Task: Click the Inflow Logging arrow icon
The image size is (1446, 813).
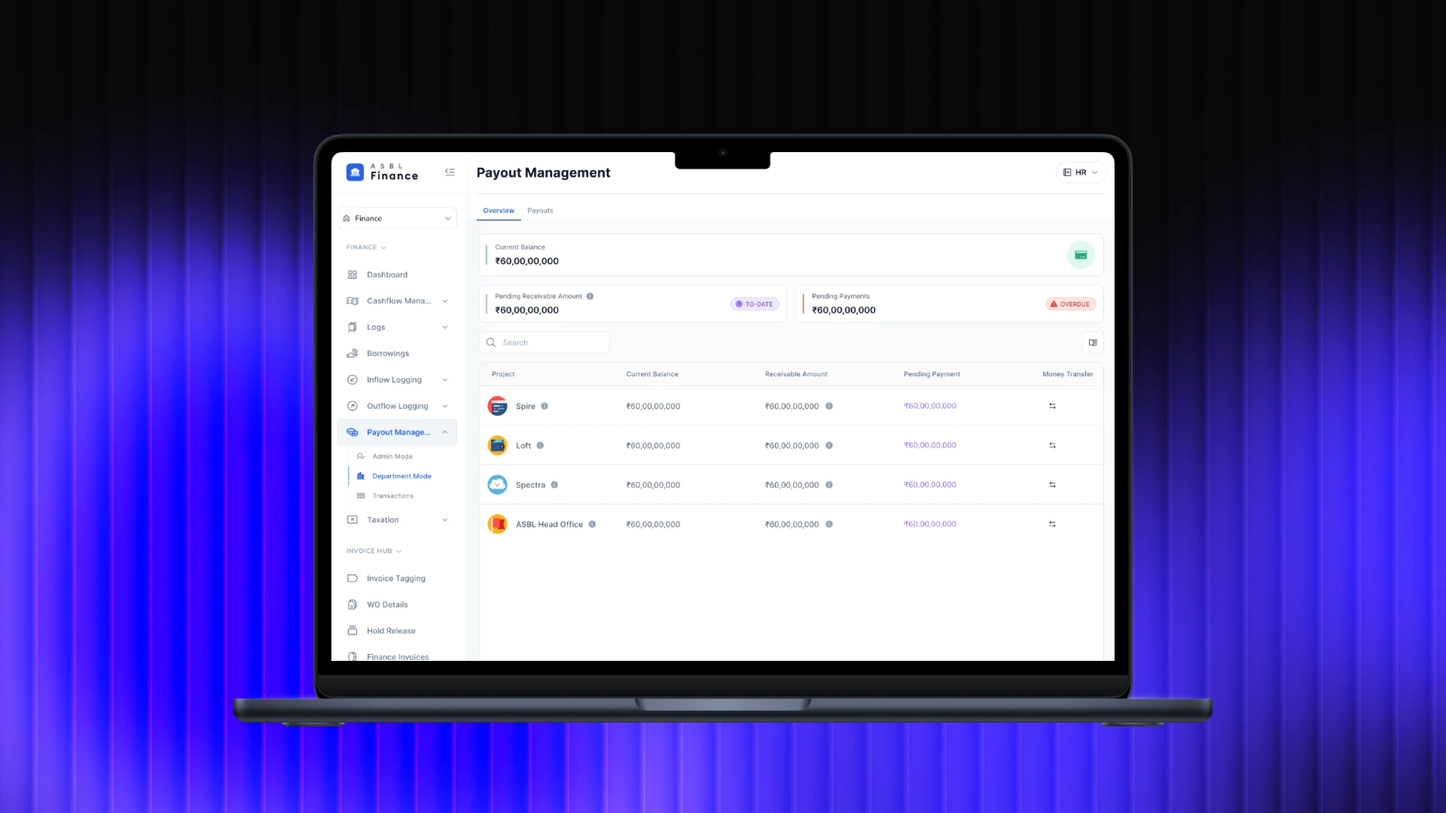Action: (x=352, y=380)
